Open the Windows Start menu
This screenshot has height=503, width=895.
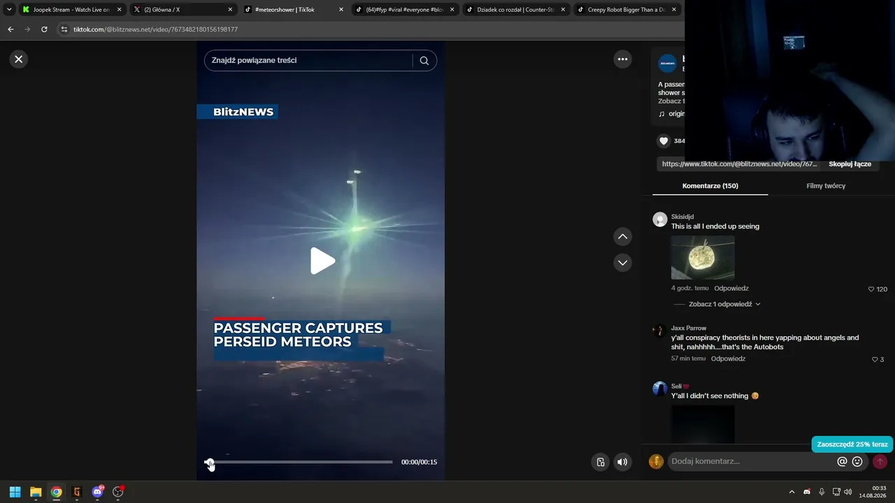[x=15, y=492]
